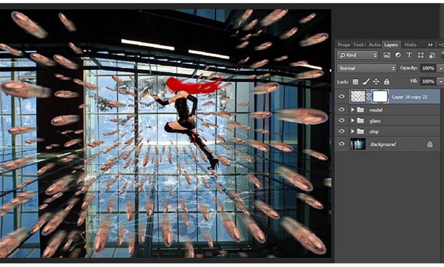Open the Kind filter dropdown

click(358, 55)
